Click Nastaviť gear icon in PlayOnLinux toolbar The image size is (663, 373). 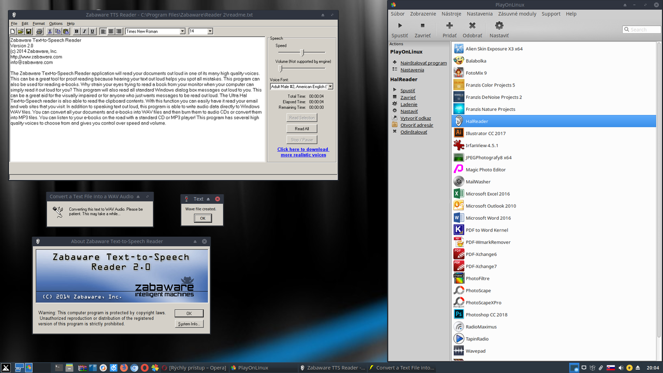(499, 25)
